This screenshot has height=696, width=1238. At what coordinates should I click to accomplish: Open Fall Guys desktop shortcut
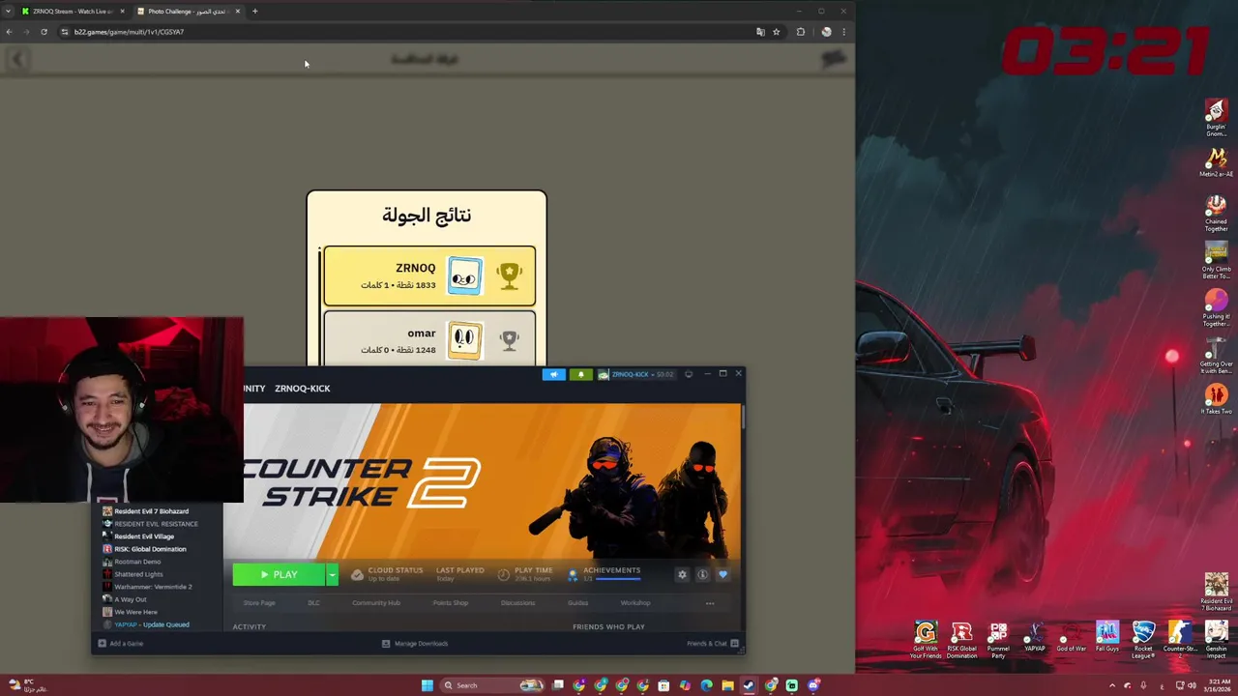1107,637
